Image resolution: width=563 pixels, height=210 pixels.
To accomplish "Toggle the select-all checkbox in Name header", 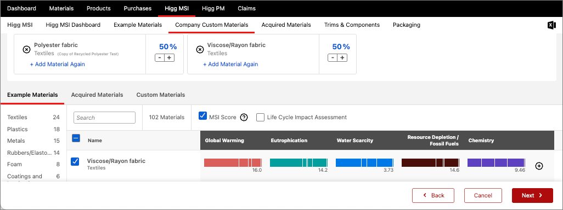I will pyautogui.click(x=76, y=138).
